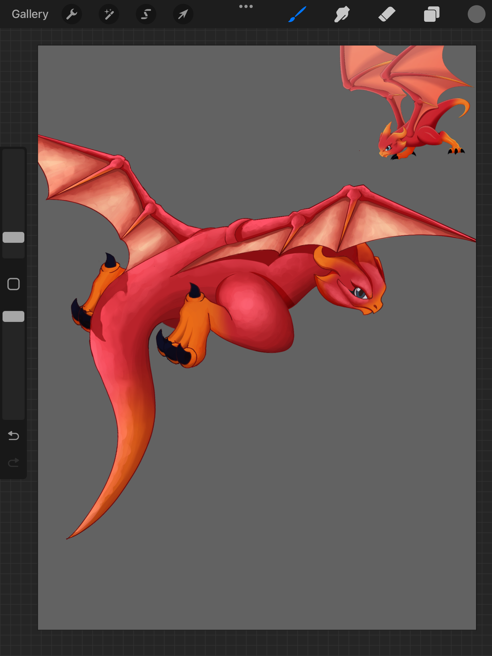
Task: Activate the Transform arrow tool
Action: (183, 14)
